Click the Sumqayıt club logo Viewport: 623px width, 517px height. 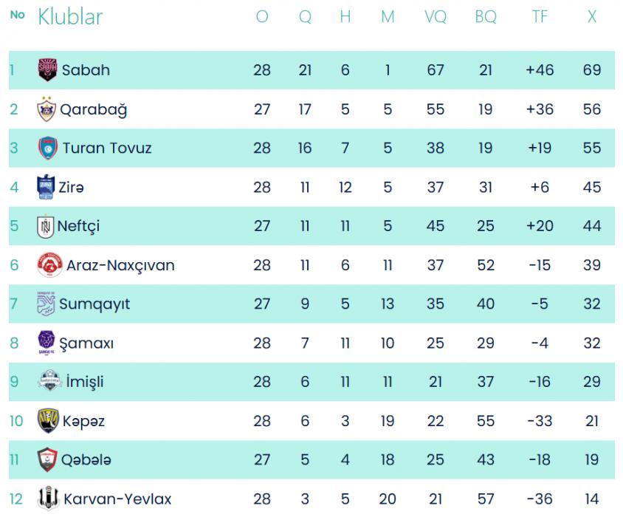tap(46, 304)
